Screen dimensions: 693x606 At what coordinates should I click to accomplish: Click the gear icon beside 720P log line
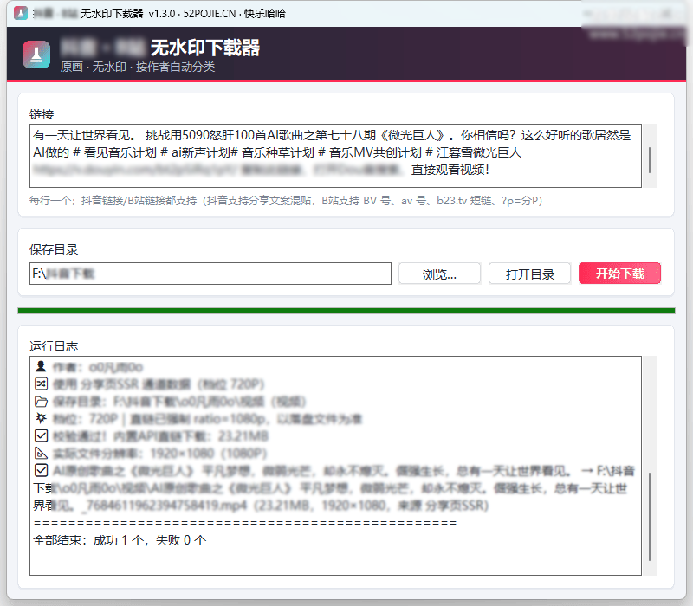click(x=41, y=418)
